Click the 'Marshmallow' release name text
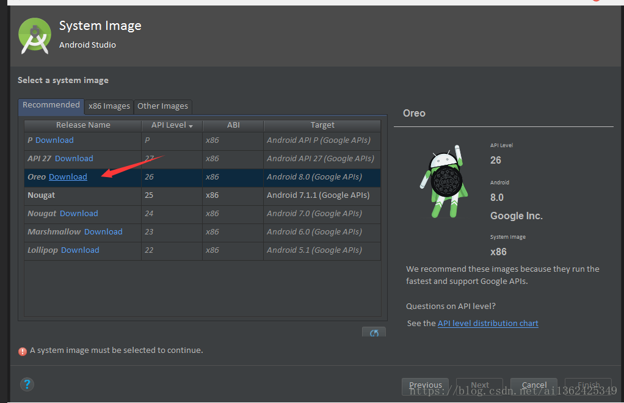The width and height of the screenshot is (624, 403). click(x=54, y=231)
